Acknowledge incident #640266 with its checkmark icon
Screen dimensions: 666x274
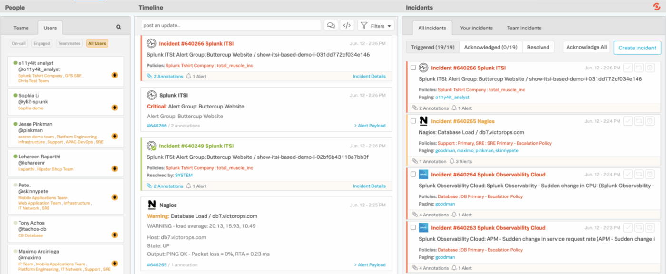[628, 68]
